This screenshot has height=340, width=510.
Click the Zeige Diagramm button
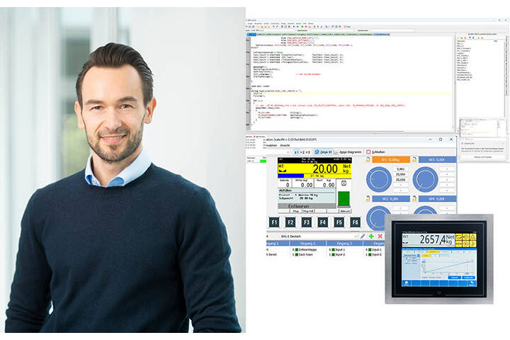351,152
